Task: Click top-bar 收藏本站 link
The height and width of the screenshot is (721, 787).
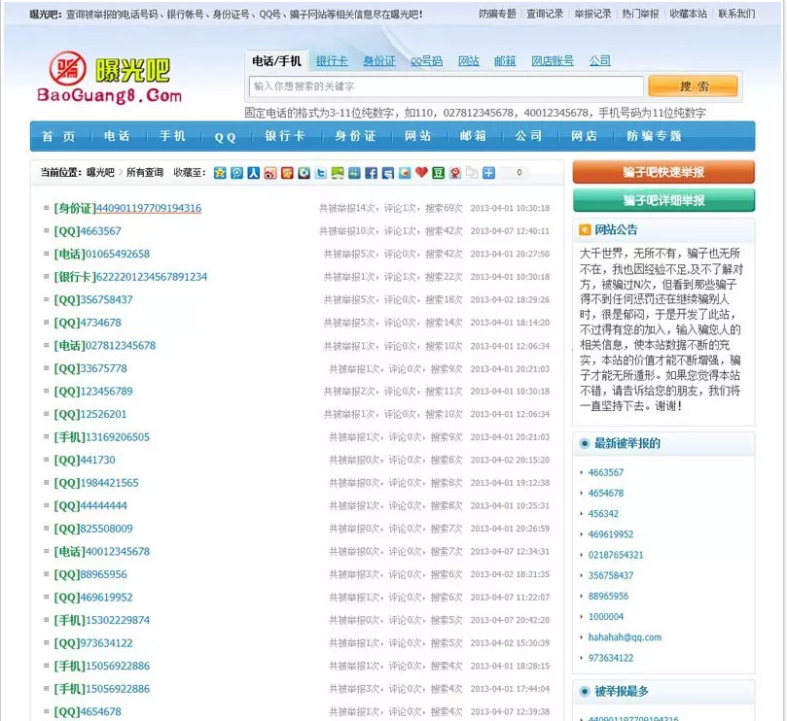Action: point(688,14)
